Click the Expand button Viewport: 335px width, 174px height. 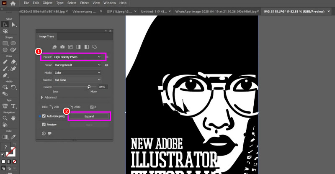[x=89, y=116]
